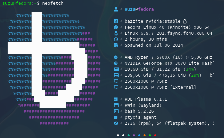This screenshot has width=224, height=138.
Task: Click the terminal icon beside ptyxis-agent
Action: (x=116, y=117)
